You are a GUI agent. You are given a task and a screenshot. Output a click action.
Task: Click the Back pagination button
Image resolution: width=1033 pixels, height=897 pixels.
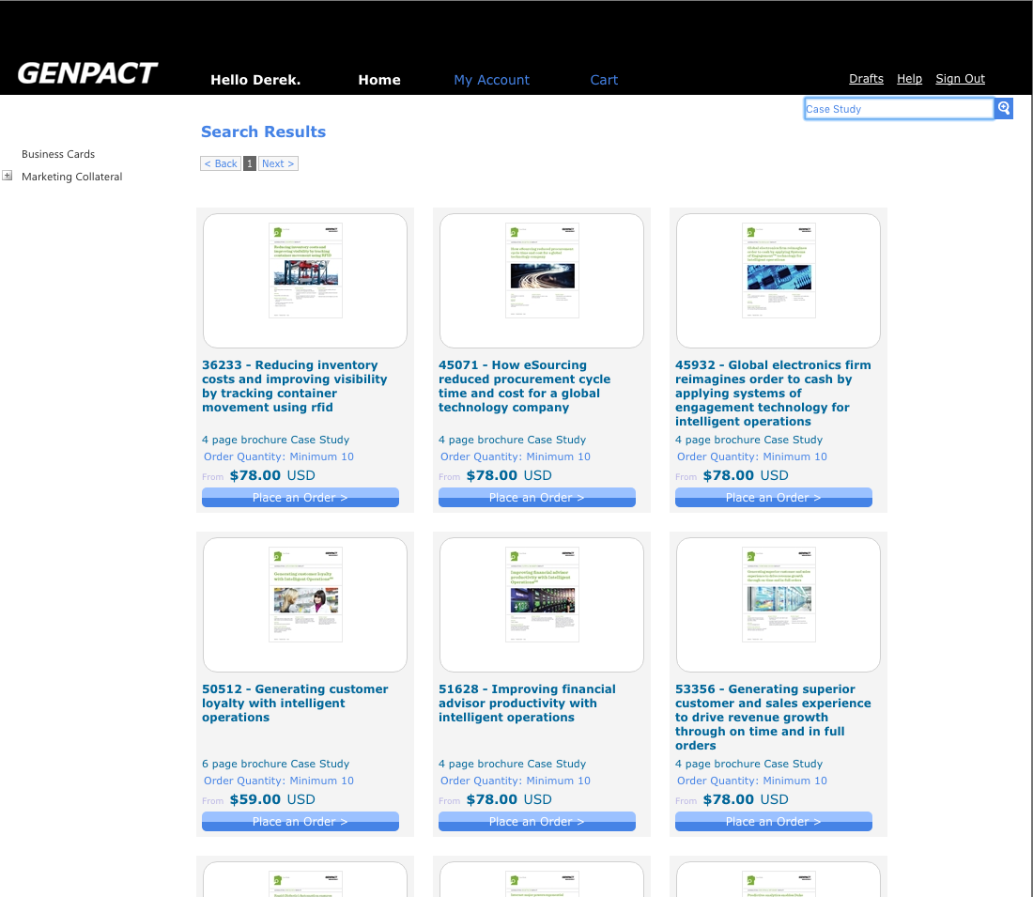(221, 163)
